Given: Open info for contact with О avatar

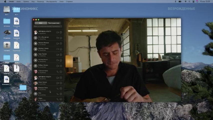Looking at the screenshot, I should pos(61,38).
